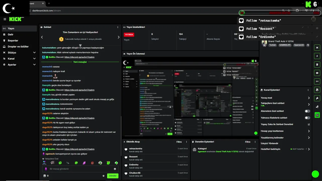Viewport: 322px width, 181px height.
Task: Open first BotRix Discord invite link
Action: coord(79,57)
